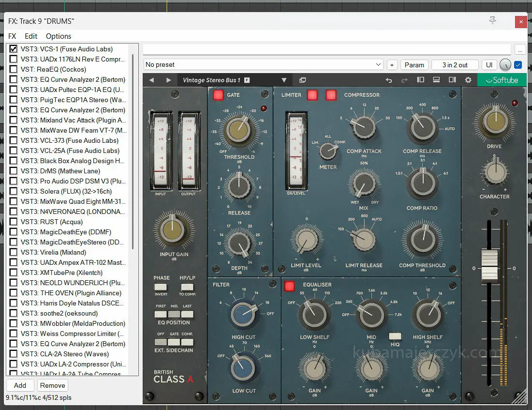
Task: Toggle the red EQUALISER enable button
Action: [290, 286]
